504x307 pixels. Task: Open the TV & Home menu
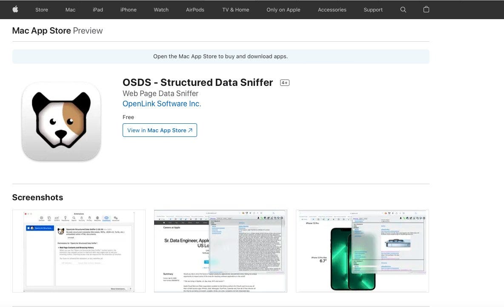235,10
